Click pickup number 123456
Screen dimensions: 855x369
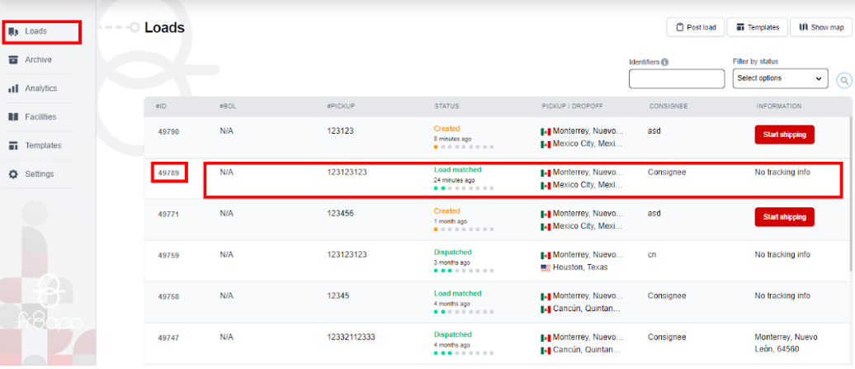click(x=340, y=214)
